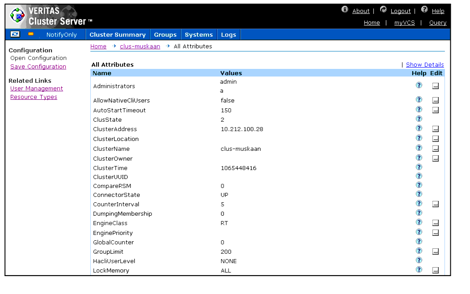View help for ConnectorState attribute
Screen dimensions: 470x294
click(x=419, y=194)
